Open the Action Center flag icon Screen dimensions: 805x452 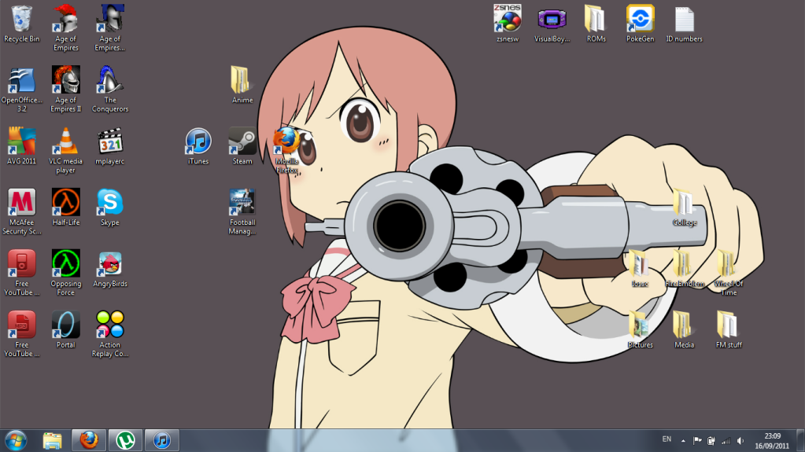tap(697, 440)
